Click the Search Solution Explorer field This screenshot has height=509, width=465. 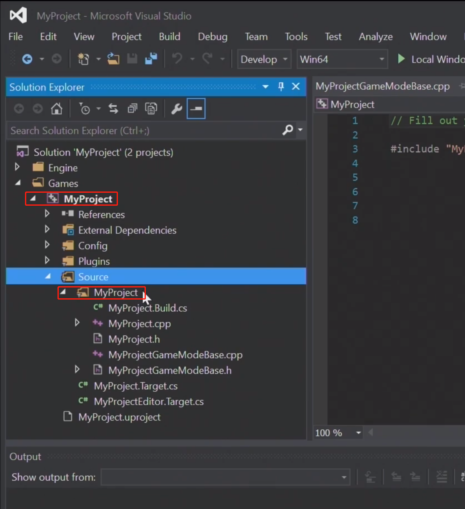tap(145, 131)
